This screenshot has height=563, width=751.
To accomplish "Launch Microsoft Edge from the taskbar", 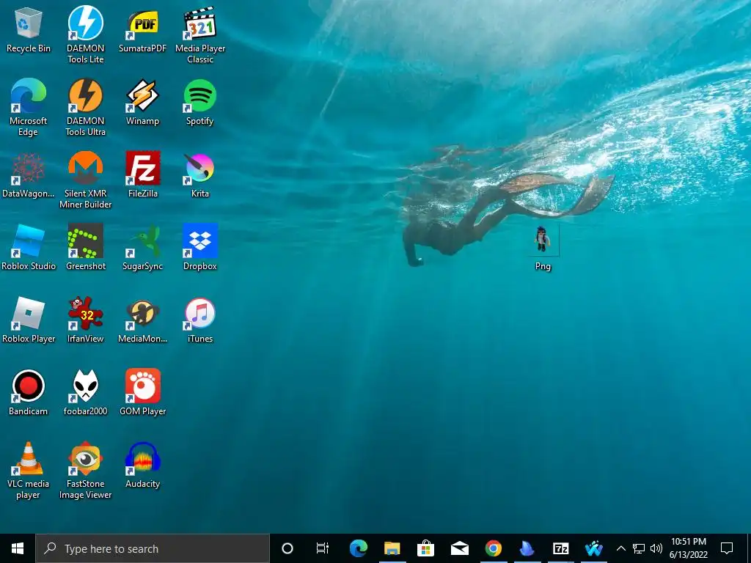I will tap(358, 548).
